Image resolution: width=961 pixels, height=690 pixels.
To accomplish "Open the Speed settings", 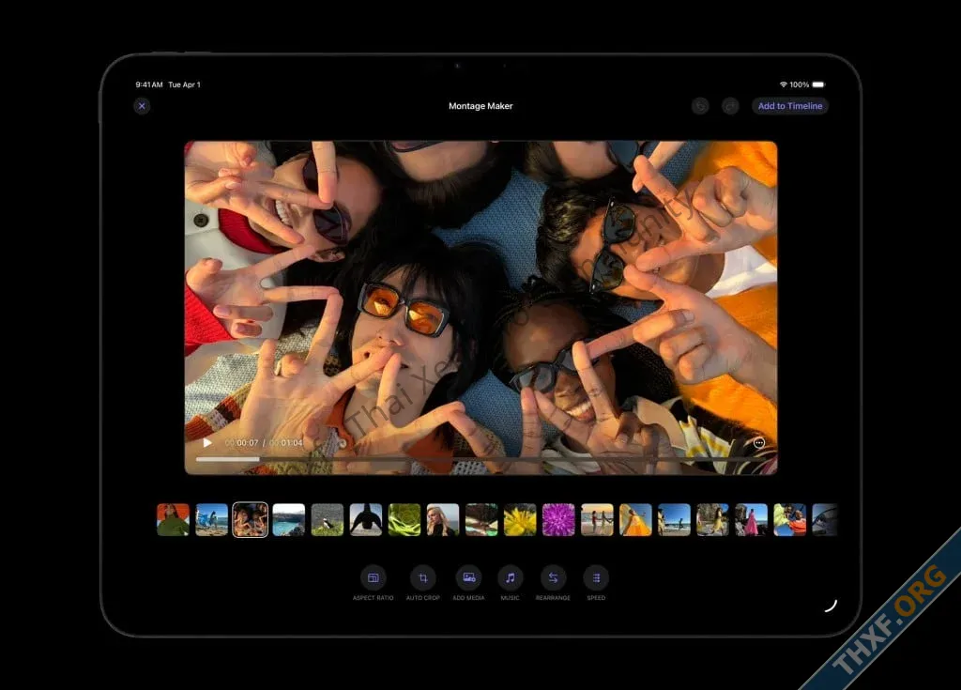I will click(596, 577).
